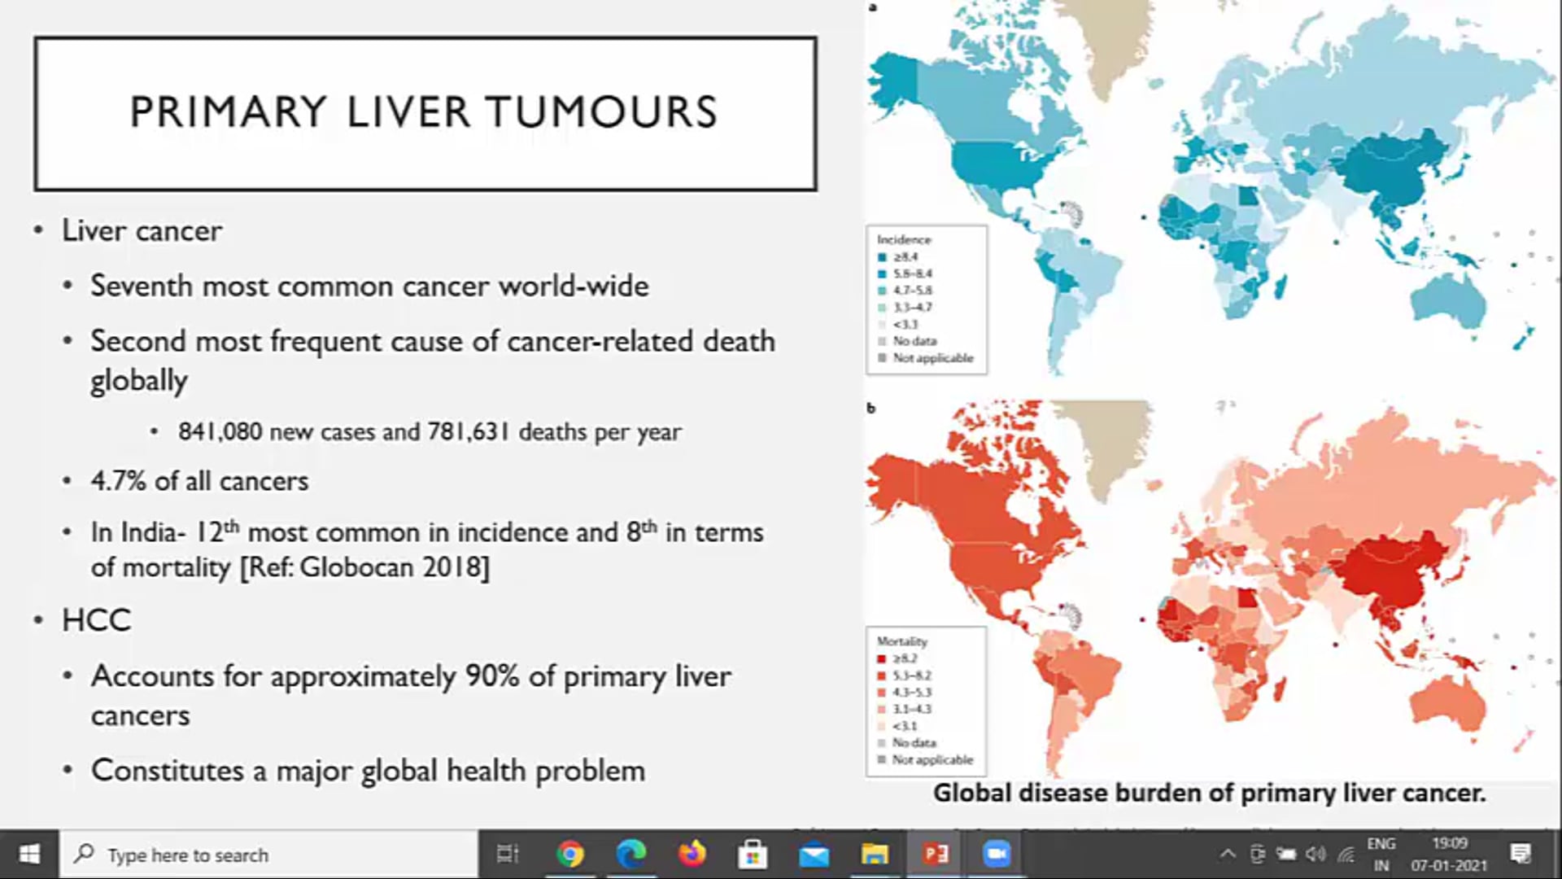
Task: Open Google Chrome from the taskbar
Action: (572, 855)
